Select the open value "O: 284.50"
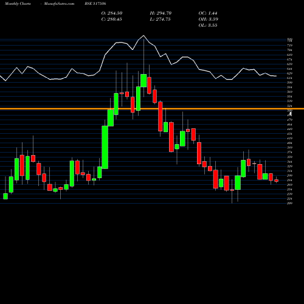The width and height of the screenshot is (304, 304). tap(112, 13)
